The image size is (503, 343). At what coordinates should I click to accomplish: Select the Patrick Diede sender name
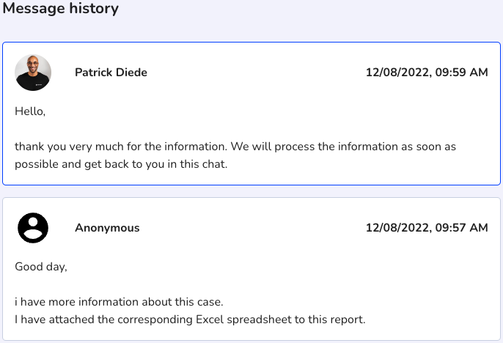click(111, 73)
